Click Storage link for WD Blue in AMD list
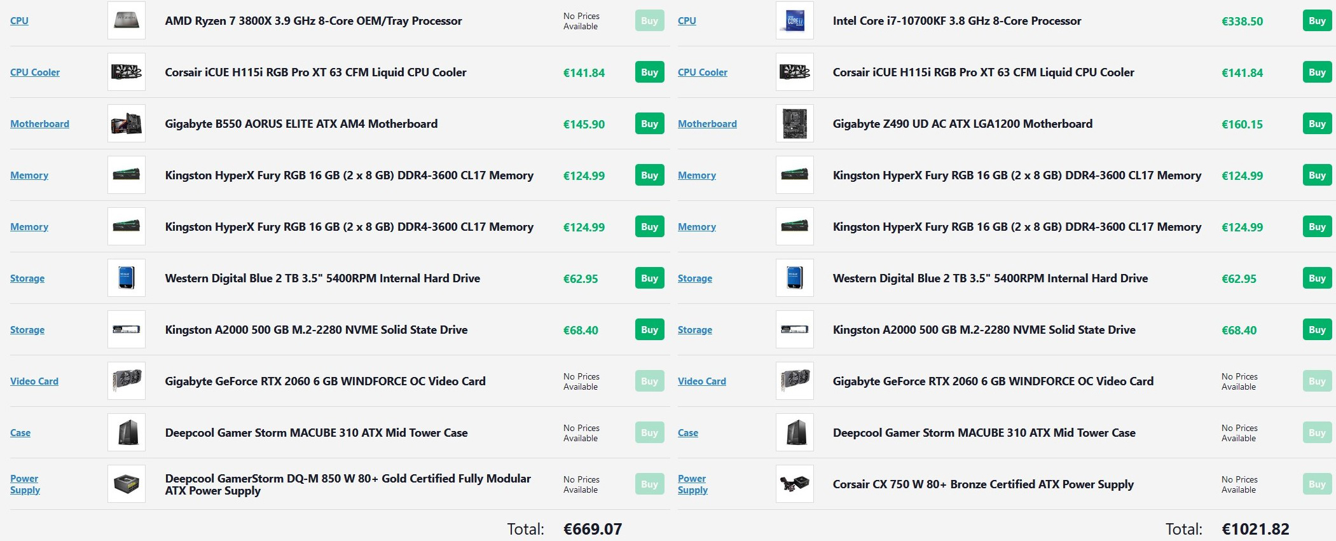1336x541 pixels. pos(27,278)
